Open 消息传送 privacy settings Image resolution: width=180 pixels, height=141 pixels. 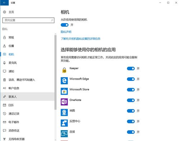point(27,131)
